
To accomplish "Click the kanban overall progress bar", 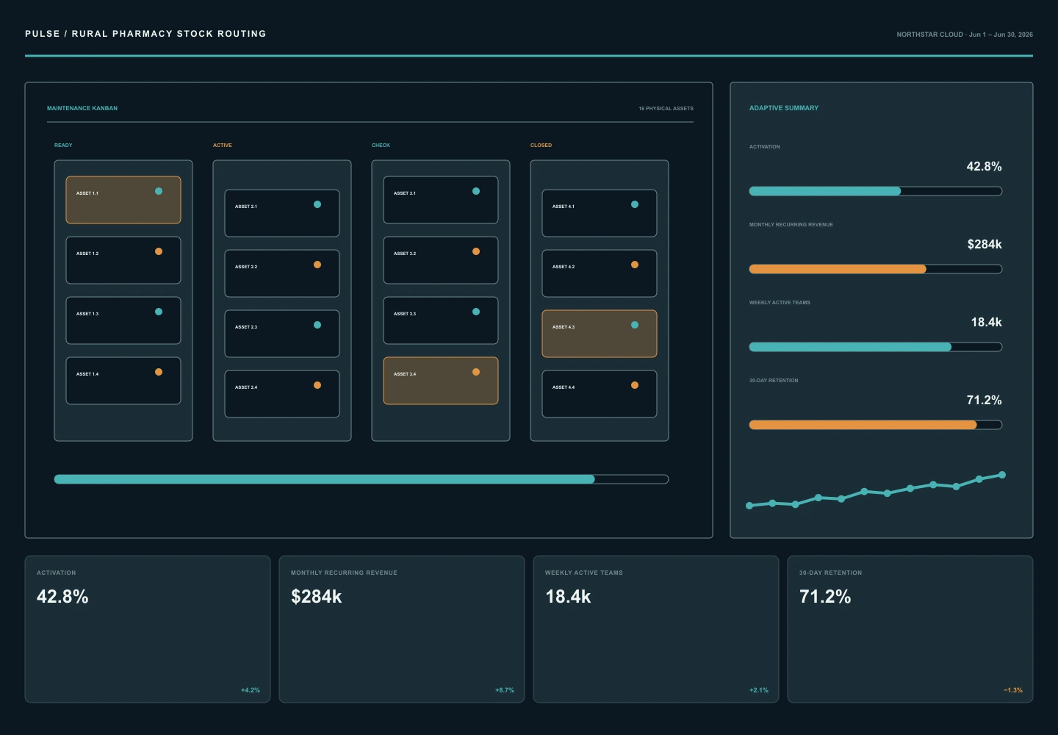I will click(361, 479).
